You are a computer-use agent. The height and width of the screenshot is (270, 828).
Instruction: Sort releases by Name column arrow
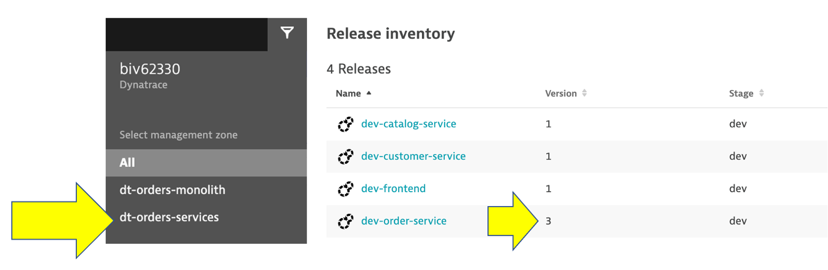[368, 93]
